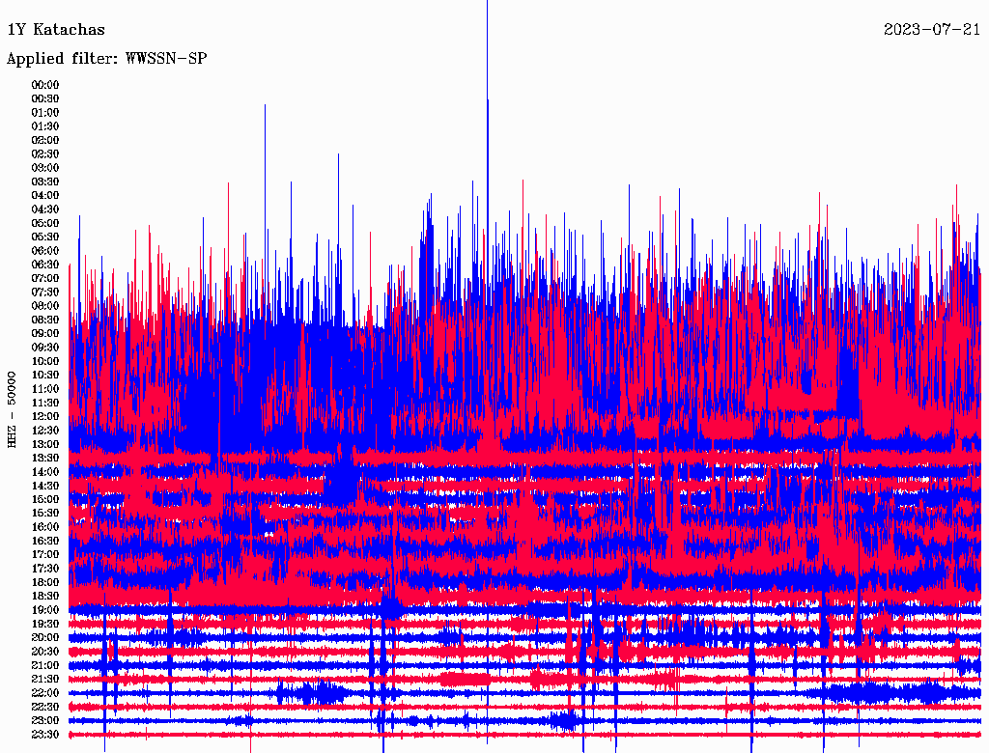Select the 05:00 time label
The height and width of the screenshot is (753, 989).
pos(45,223)
